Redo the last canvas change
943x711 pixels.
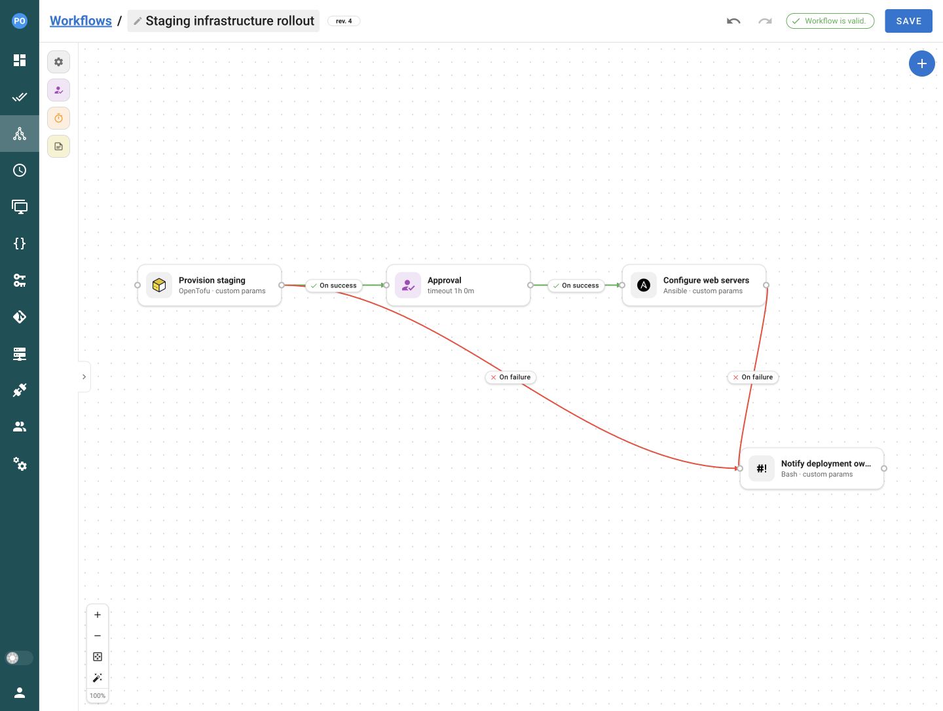click(765, 21)
